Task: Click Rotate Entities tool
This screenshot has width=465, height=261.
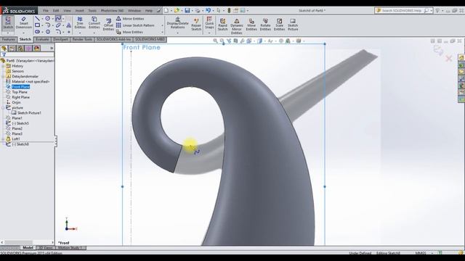Action: 265,24
